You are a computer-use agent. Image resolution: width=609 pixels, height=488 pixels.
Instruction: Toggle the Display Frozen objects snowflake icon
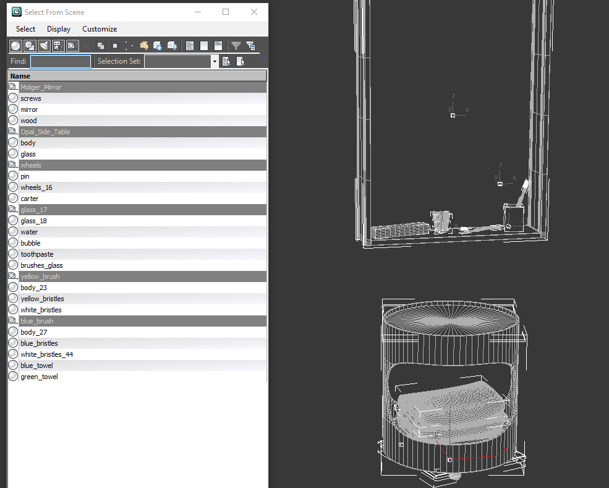[x=158, y=46]
